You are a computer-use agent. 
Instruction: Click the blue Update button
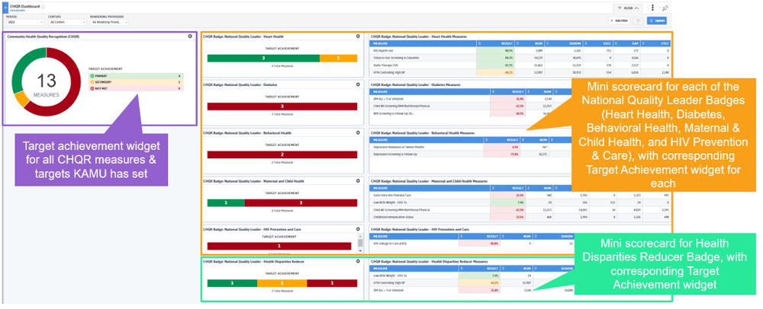(x=656, y=21)
